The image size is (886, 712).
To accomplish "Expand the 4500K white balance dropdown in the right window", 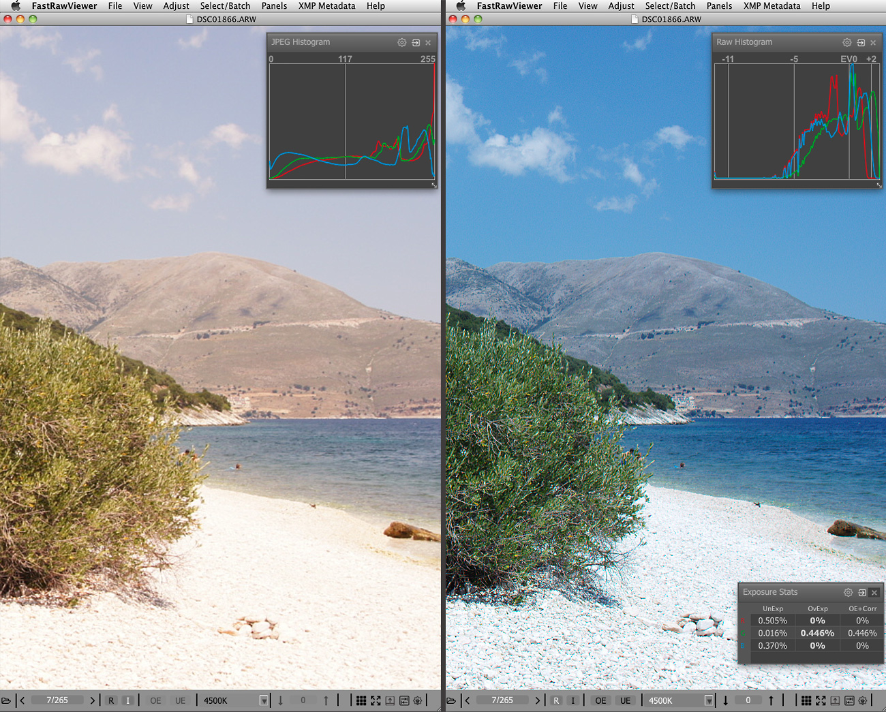I will pos(709,700).
